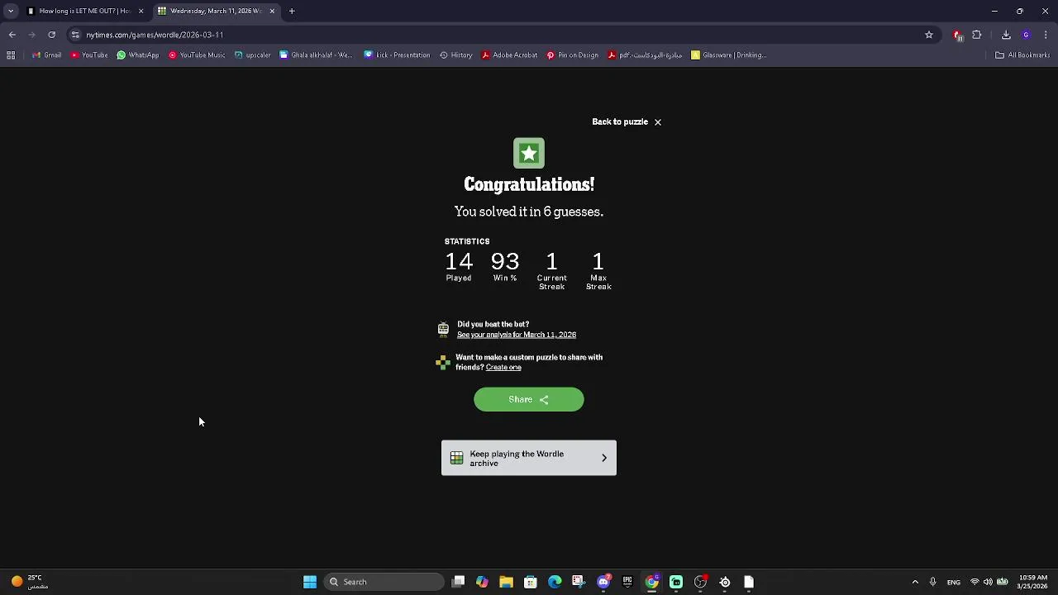The height and width of the screenshot is (595, 1058).
Task: Bookmark this page with star icon
Action: (929, 35)
